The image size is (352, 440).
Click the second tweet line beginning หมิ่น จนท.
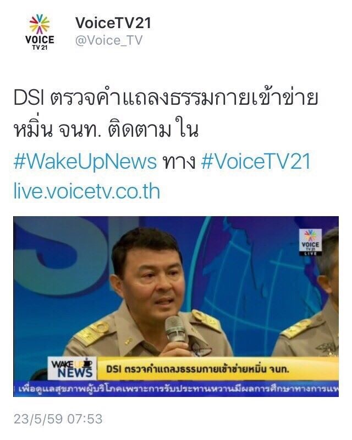coord(106,130)
